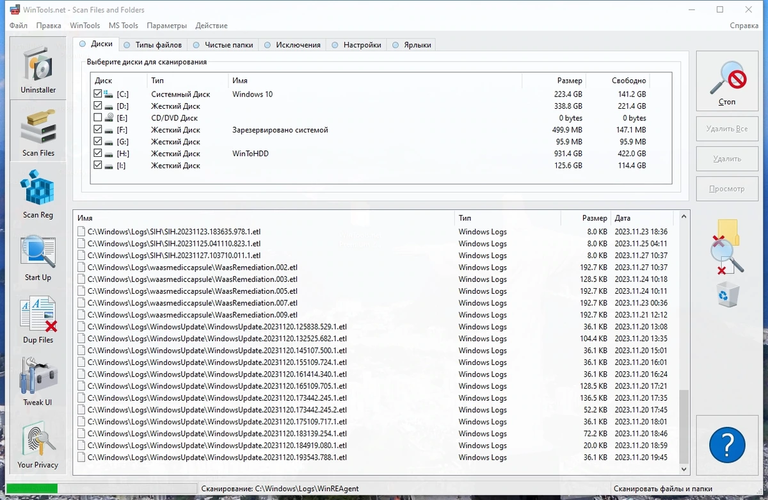Open the Tweak UI tool
The height and width of the screenshot is (500, 768).
click(38, 381)
